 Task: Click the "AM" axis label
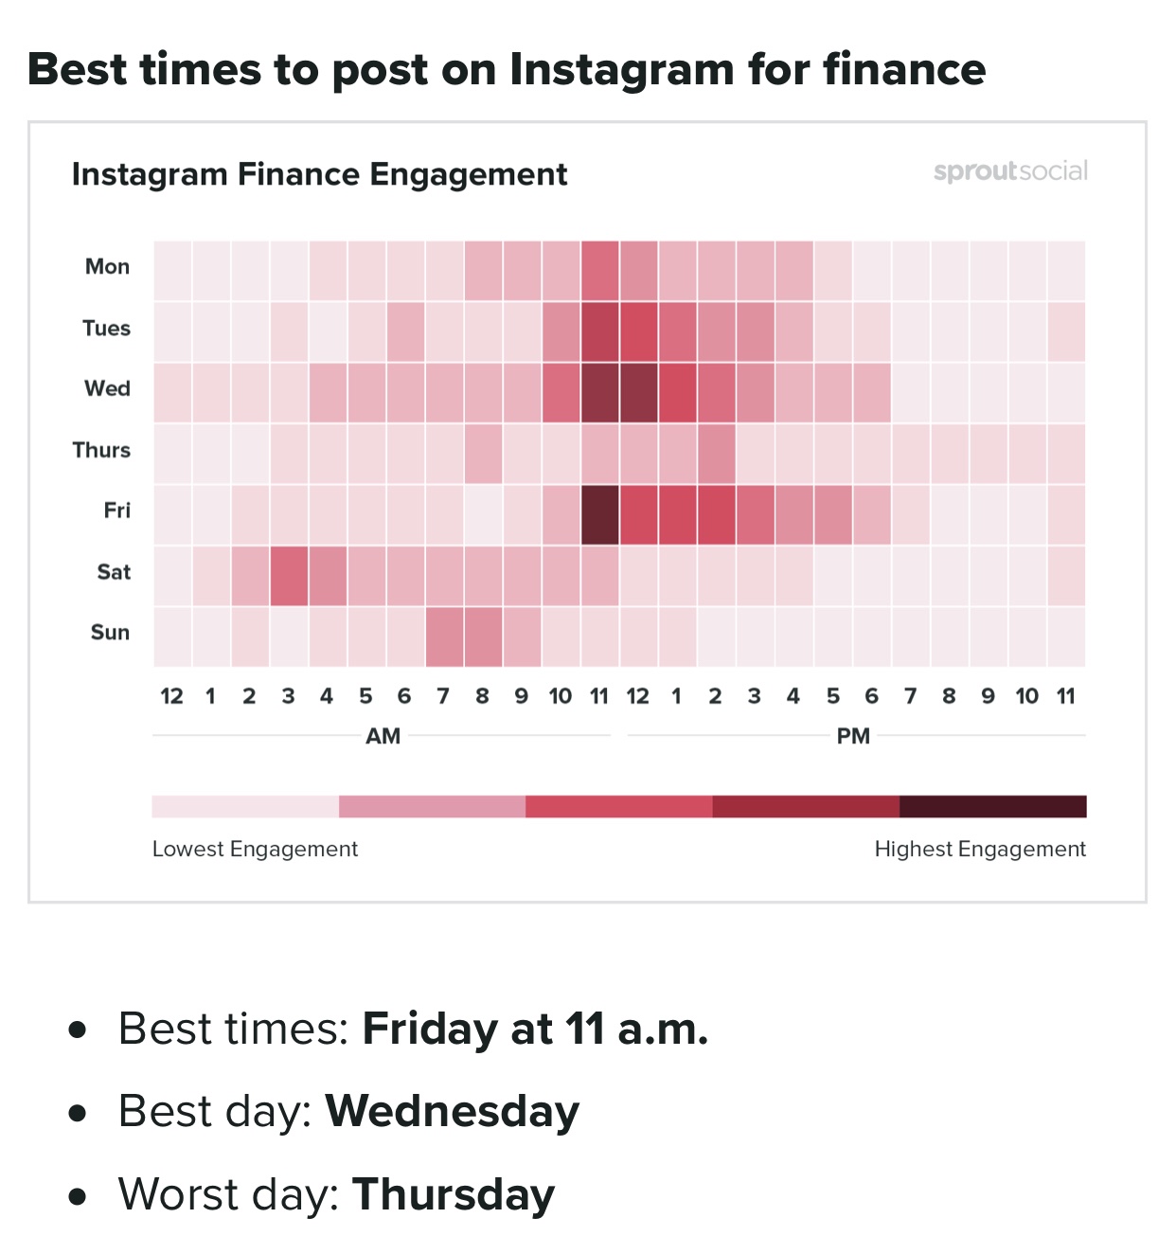tap(383, 736)
